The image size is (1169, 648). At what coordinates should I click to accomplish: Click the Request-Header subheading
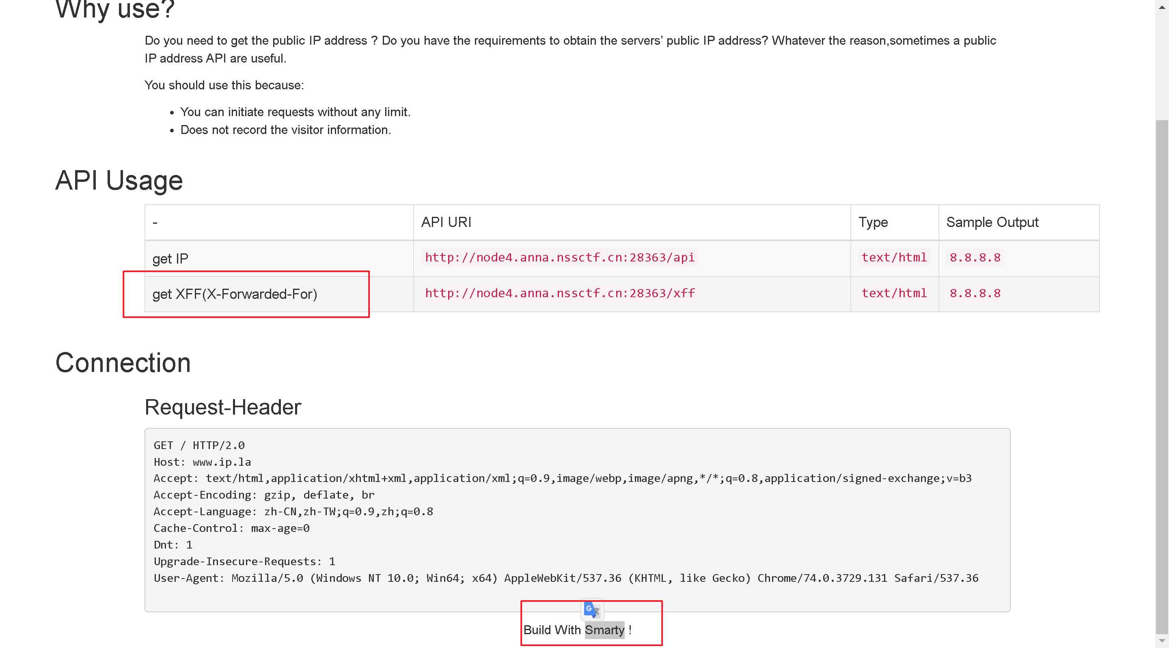(223, 407)
